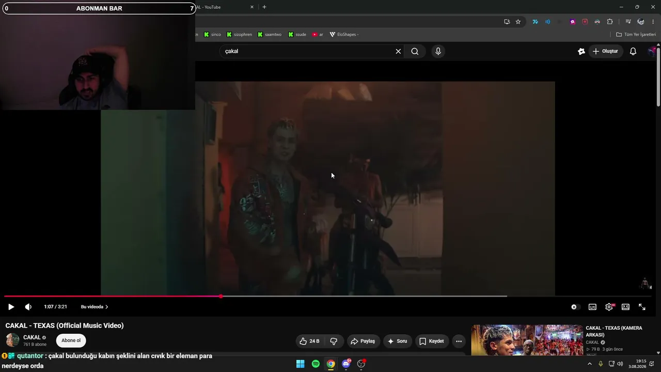Resume the video with the play button
661x372 pixels.
pyautogui.click(x=11, y=307)
